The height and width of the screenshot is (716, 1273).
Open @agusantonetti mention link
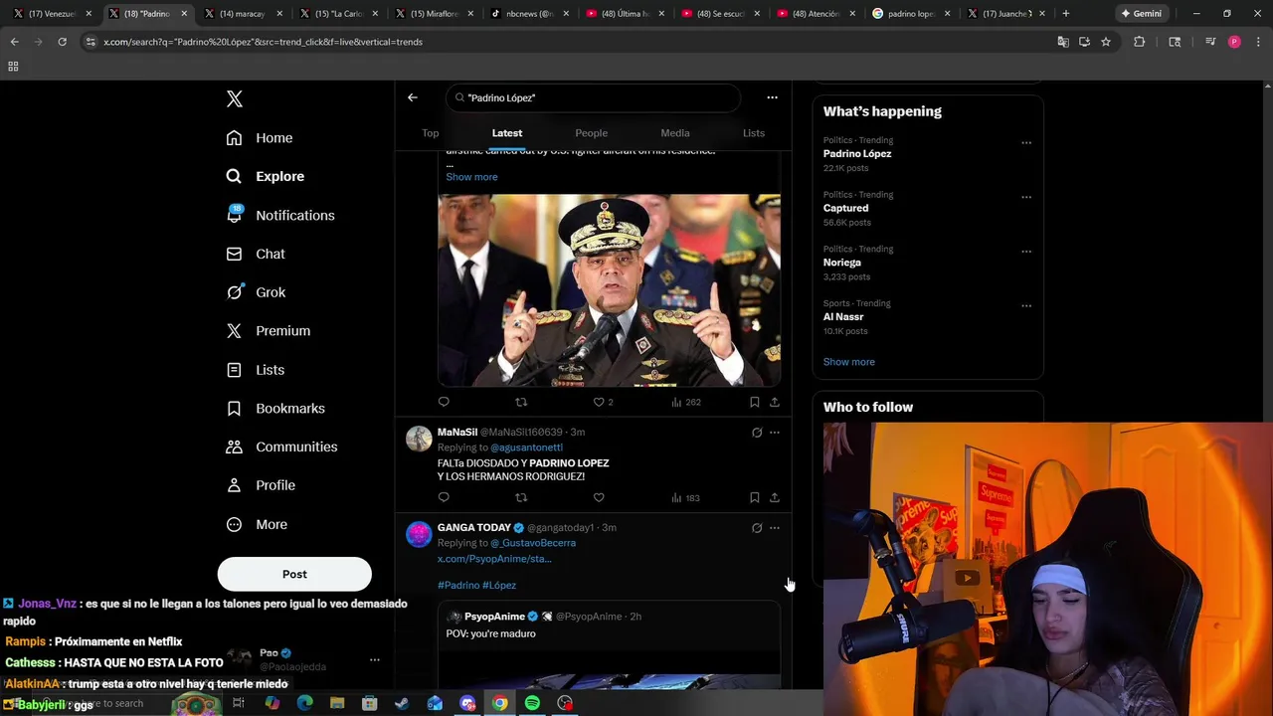[527, 447]
